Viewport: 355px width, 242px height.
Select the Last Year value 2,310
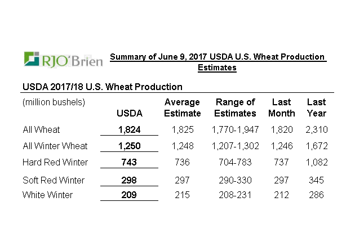coord(316,129)
